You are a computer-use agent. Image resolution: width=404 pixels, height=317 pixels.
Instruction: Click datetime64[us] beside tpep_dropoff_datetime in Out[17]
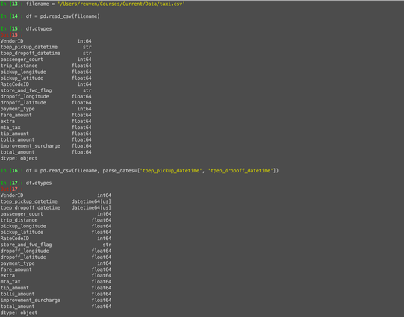(91, 207)
